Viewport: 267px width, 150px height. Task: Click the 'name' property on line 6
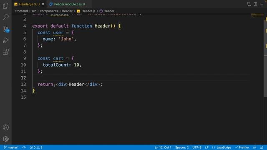(48, 39)
